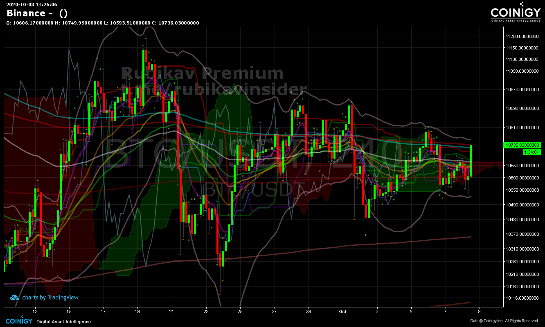This screenshot has width=545, height=327.
Task: Click price axis label 10160.00000000
Action: click(x=522, y=287)
